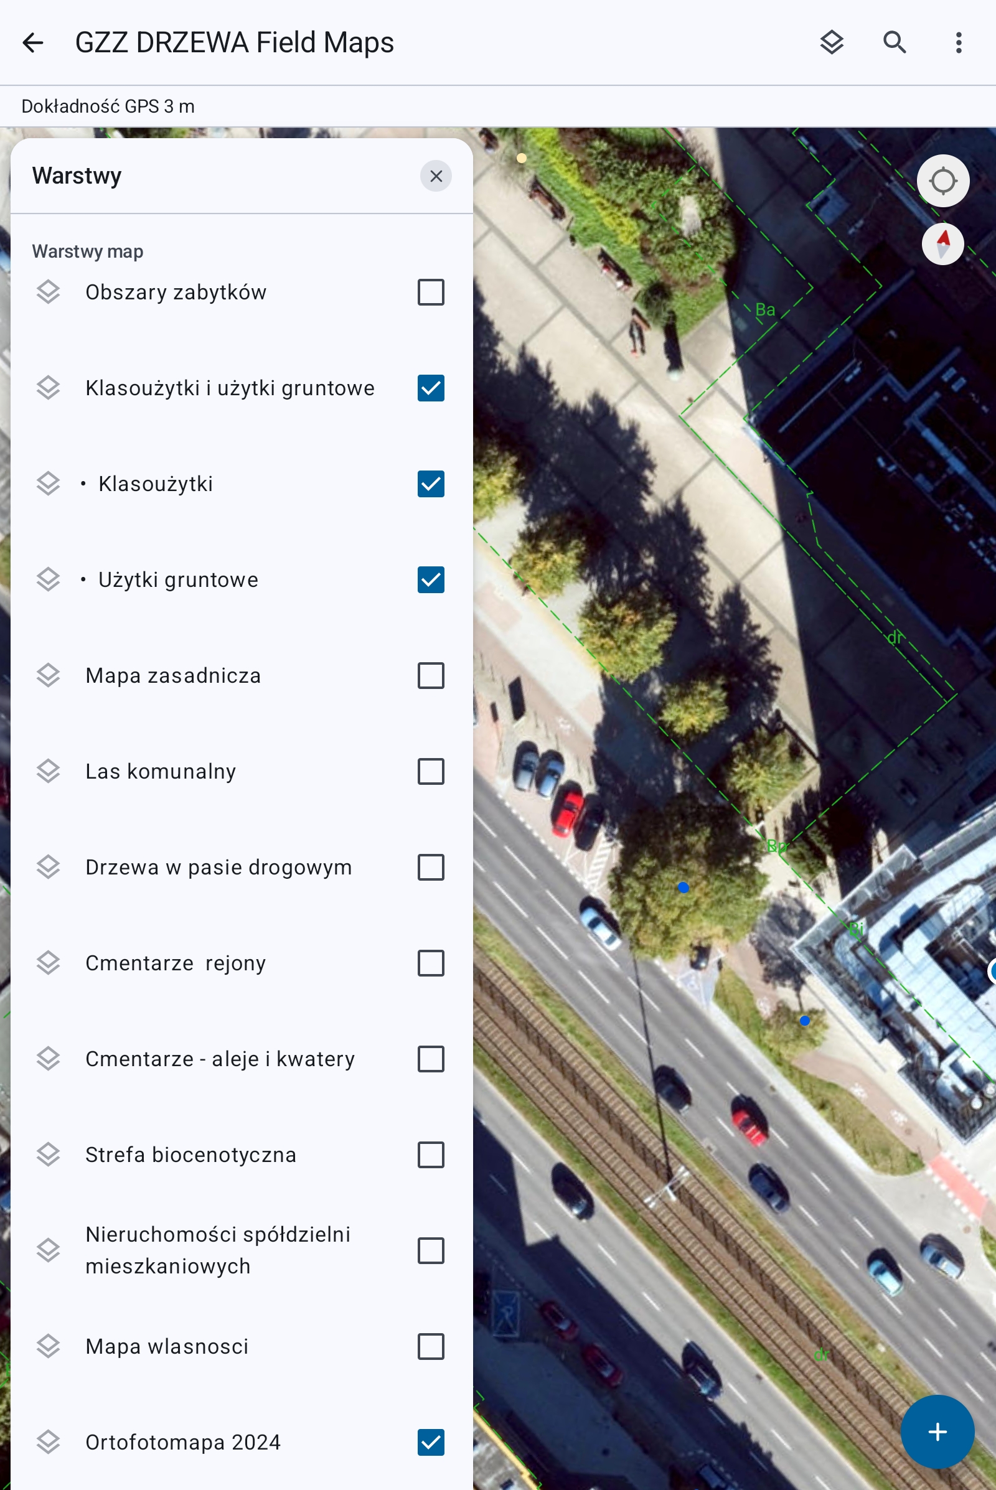Tap the Klasoużytki i użytki gruntowe group icon
The width and height of the screenshot is (996, 1490).
[x=49, y=388]
